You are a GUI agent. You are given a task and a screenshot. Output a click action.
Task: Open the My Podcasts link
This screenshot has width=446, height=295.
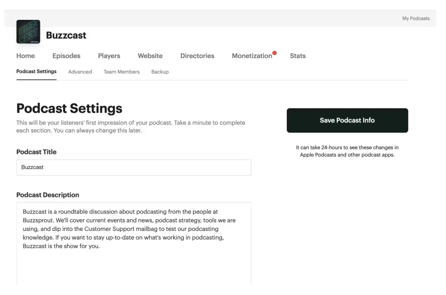click(x=416, y=18)
